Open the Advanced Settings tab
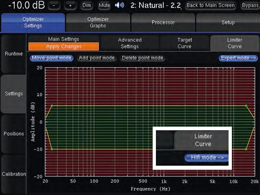Screen dimensions: 260x195 pyautogui.click(x=130, y=43)
